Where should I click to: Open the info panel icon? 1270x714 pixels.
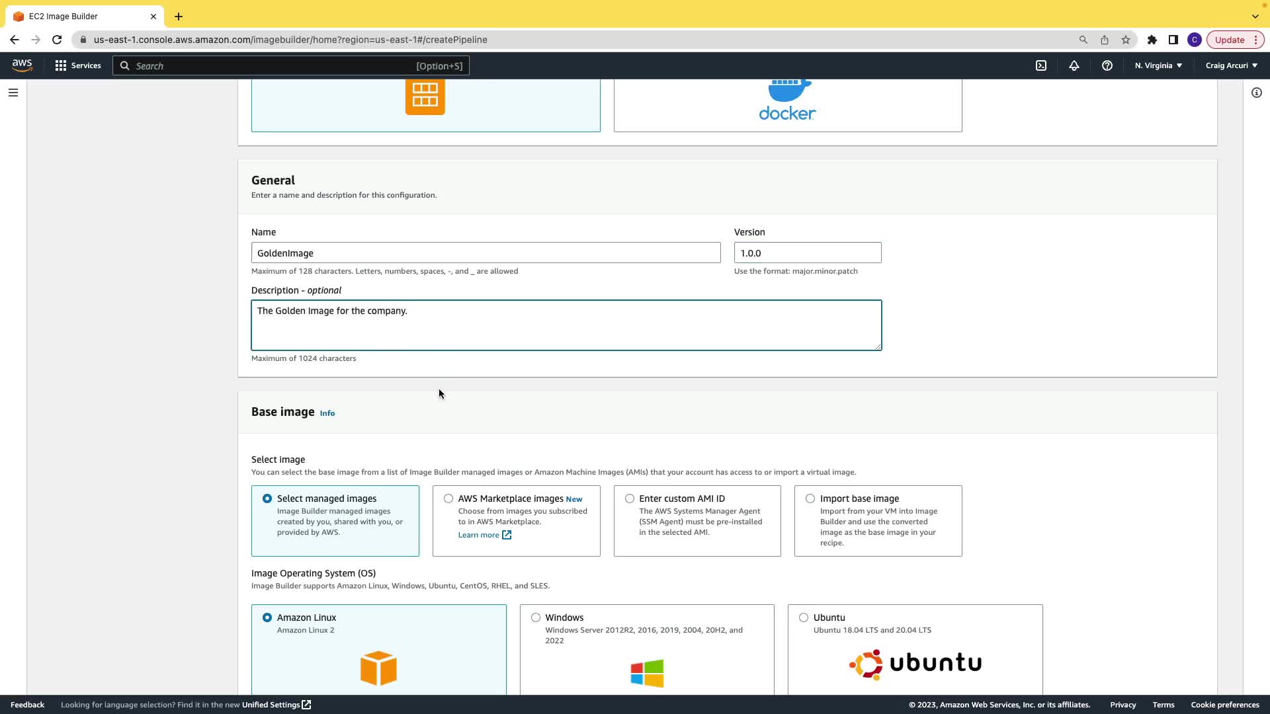coord(1257,93)
